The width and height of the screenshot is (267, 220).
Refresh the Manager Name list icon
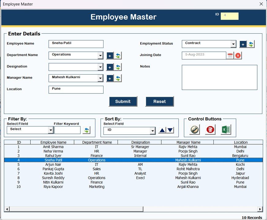[x=118, y=78]
